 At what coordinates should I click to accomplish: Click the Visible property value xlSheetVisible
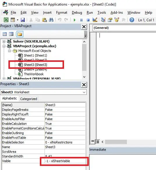coord(65,161)
